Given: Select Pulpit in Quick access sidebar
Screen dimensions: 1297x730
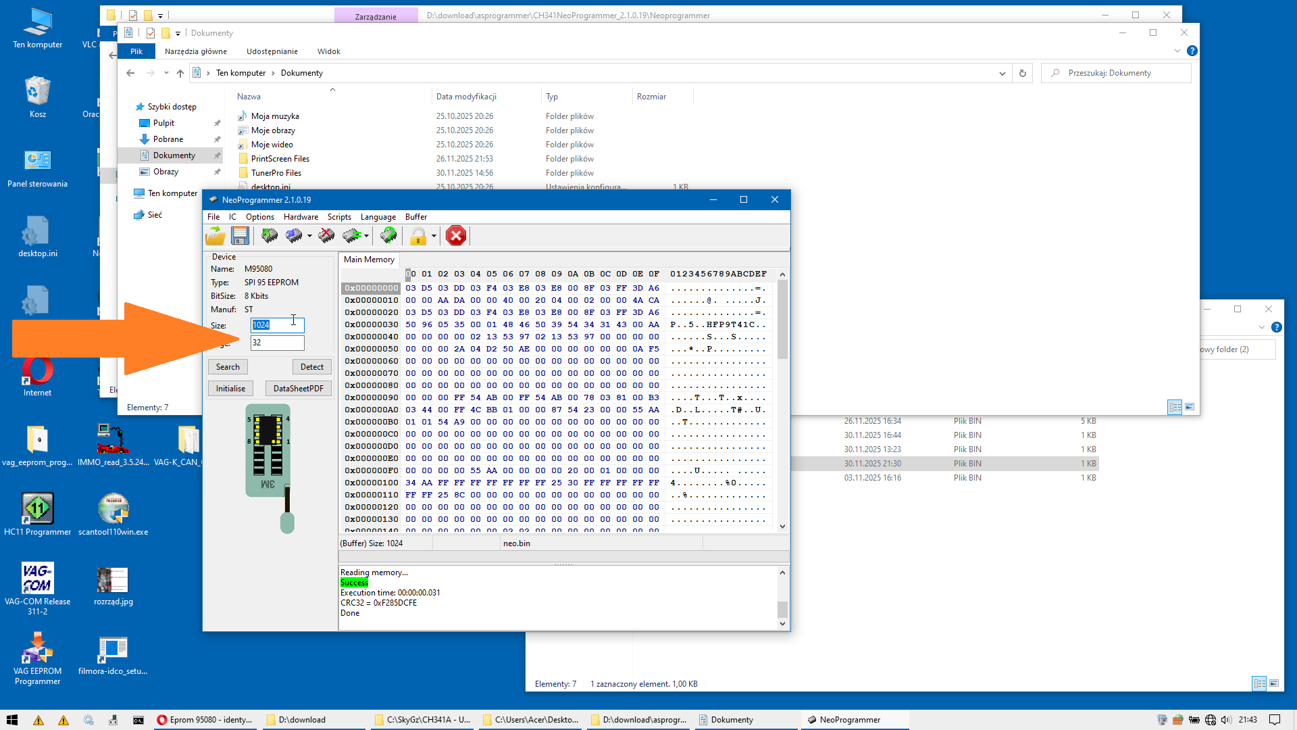Looking at the screenshot, I should click(163, 123).
